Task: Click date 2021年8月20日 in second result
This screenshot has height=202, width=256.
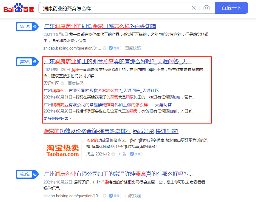Action: click(57, 70)
